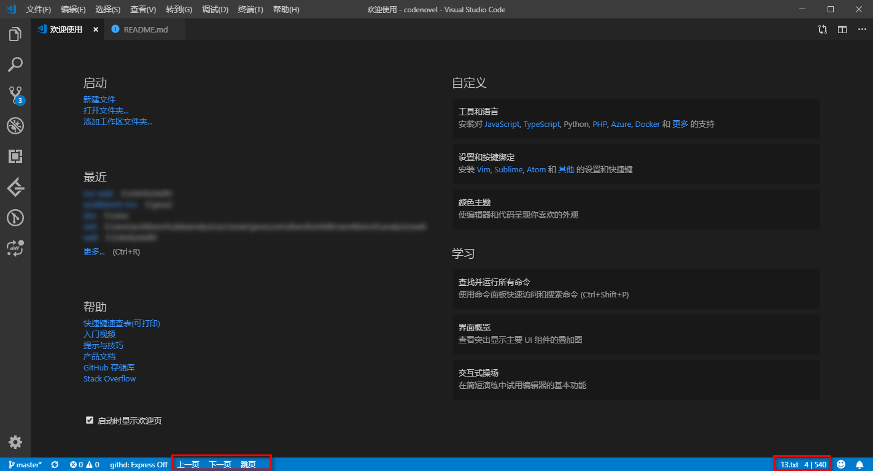
Task: Split the editor to the right
Action: click(842, 29)
